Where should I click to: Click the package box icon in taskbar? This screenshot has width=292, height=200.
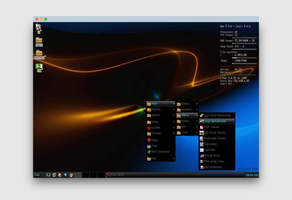point(60,175)
